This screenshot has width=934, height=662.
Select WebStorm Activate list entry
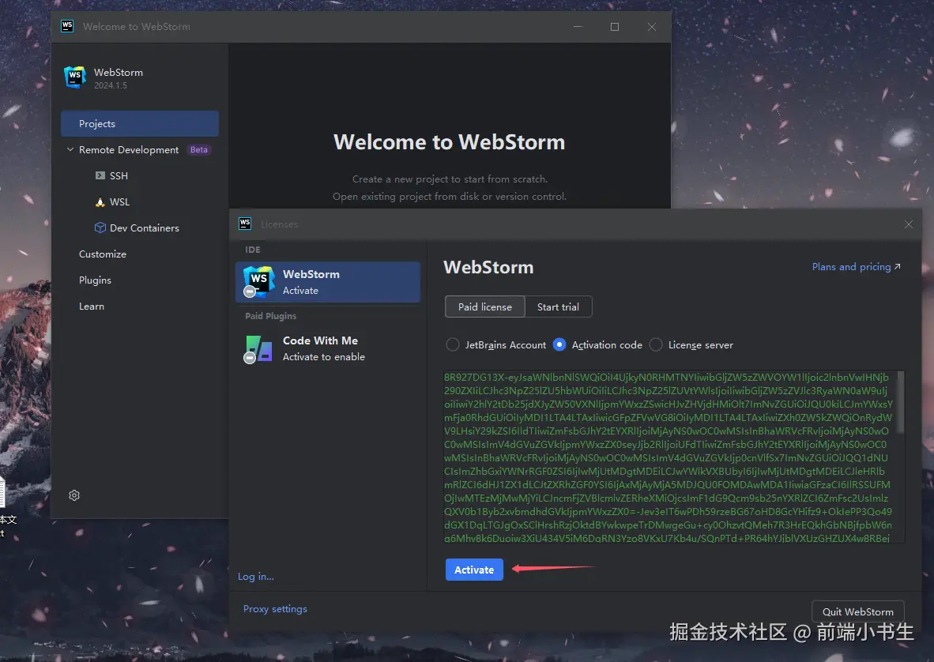(x=328, y=282)
